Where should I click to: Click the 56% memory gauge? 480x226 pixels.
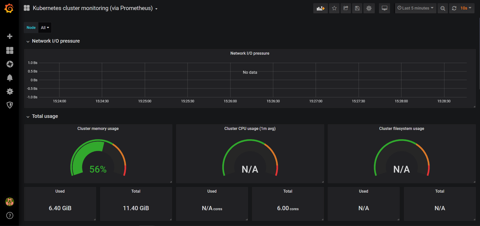point(98,158)
